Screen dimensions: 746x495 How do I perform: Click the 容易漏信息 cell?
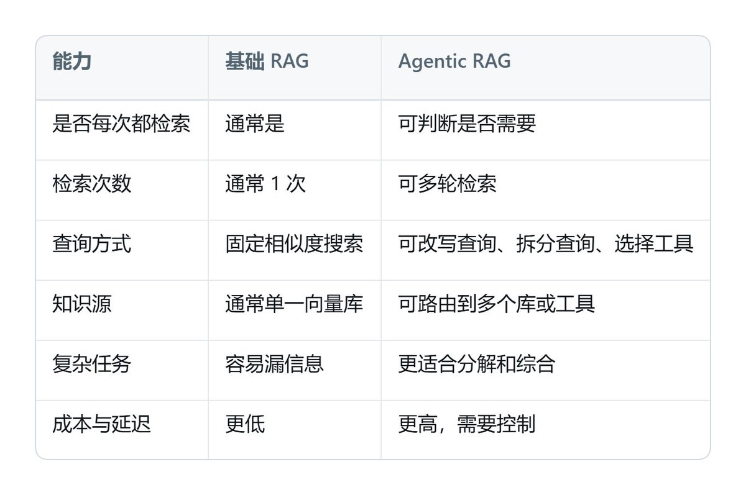[275, 364]
